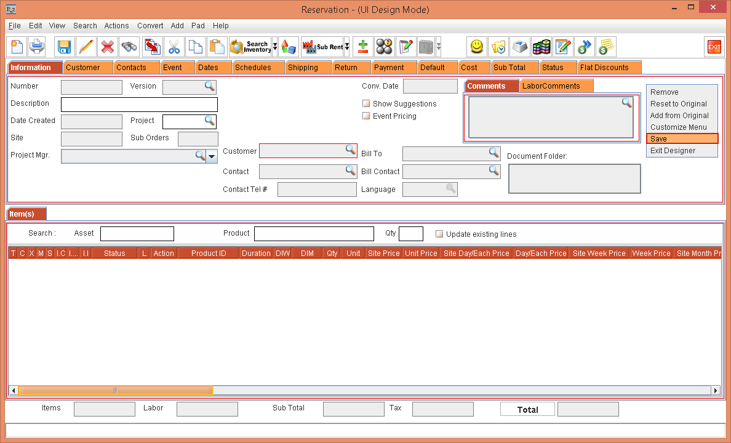The width and height of the screenshot is (731, 443).
Task: Click the Product ID column header
Action: (x=209, y=253)
